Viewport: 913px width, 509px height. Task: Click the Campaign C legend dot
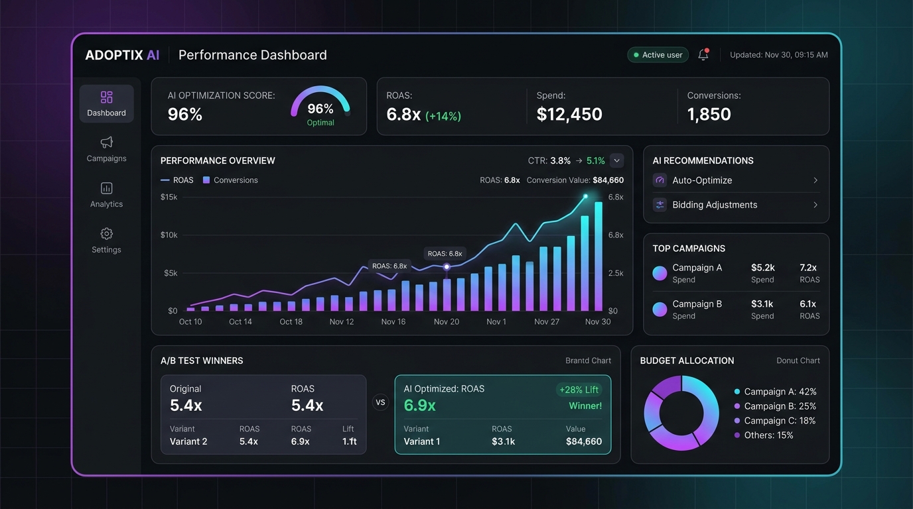point(737,421)
